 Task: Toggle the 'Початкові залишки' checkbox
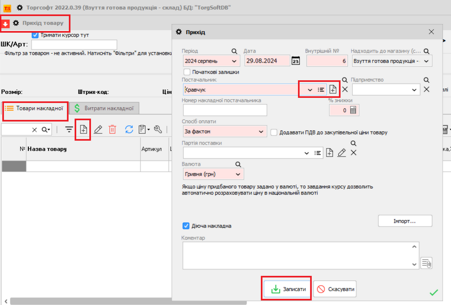pos(187,72)
